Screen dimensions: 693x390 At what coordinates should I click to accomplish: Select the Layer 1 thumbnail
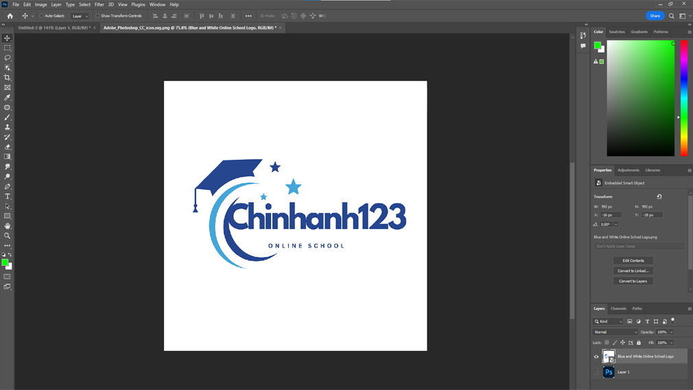click(609, 372)
